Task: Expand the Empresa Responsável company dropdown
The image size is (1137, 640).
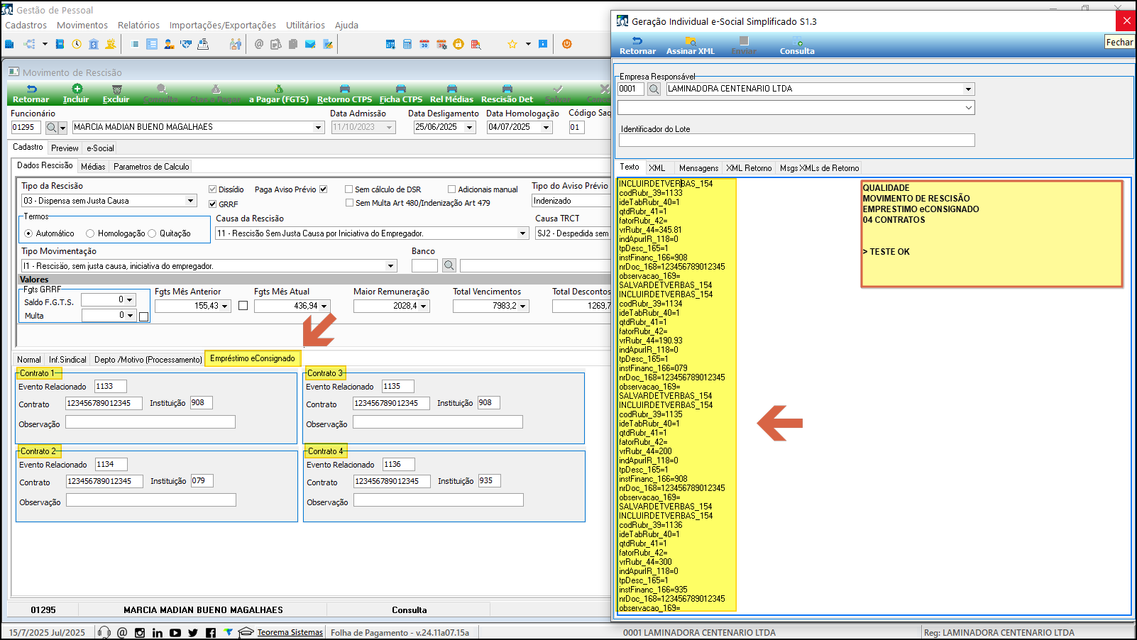Action: coord(968,89)
